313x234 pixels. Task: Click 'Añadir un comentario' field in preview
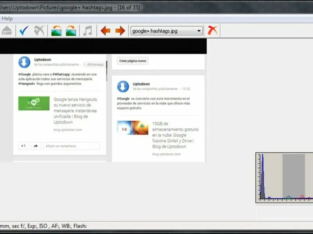72,146
